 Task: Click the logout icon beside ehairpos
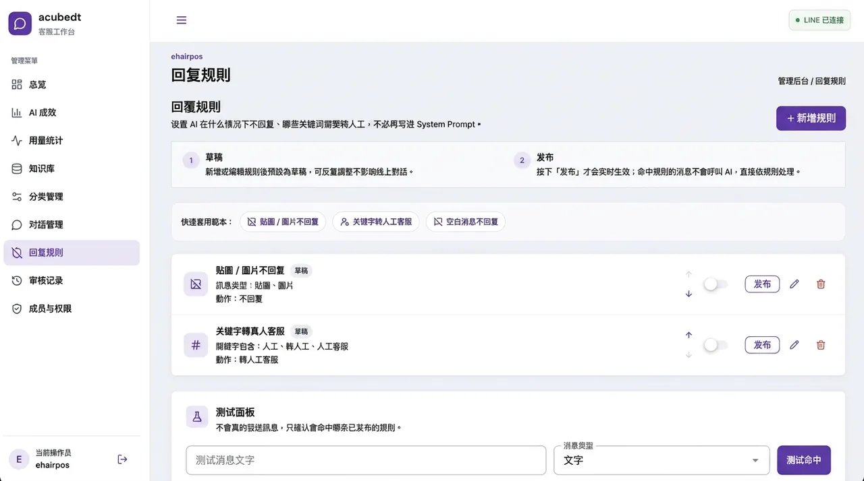pos(122,459)
